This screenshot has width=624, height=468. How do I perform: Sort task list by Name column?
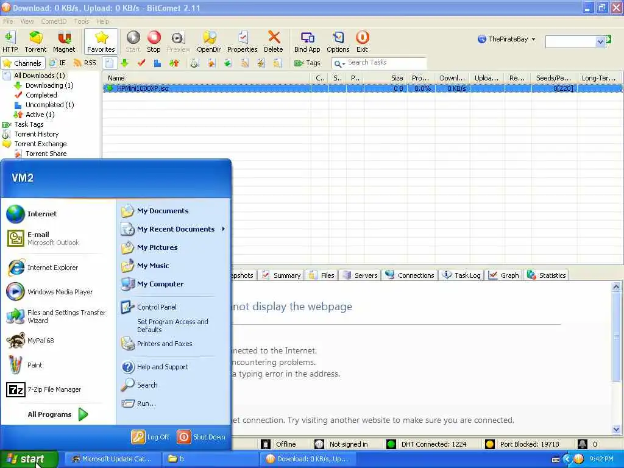point(207,78)
